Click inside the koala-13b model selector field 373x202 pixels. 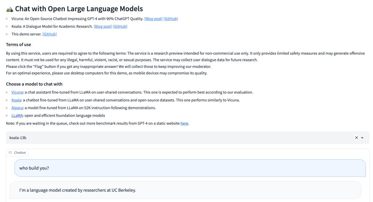click(x=173, y=138)
